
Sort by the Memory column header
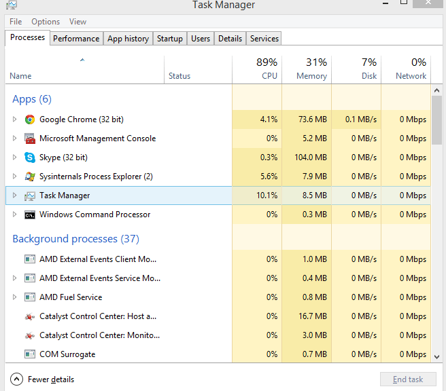pos(307,69)
